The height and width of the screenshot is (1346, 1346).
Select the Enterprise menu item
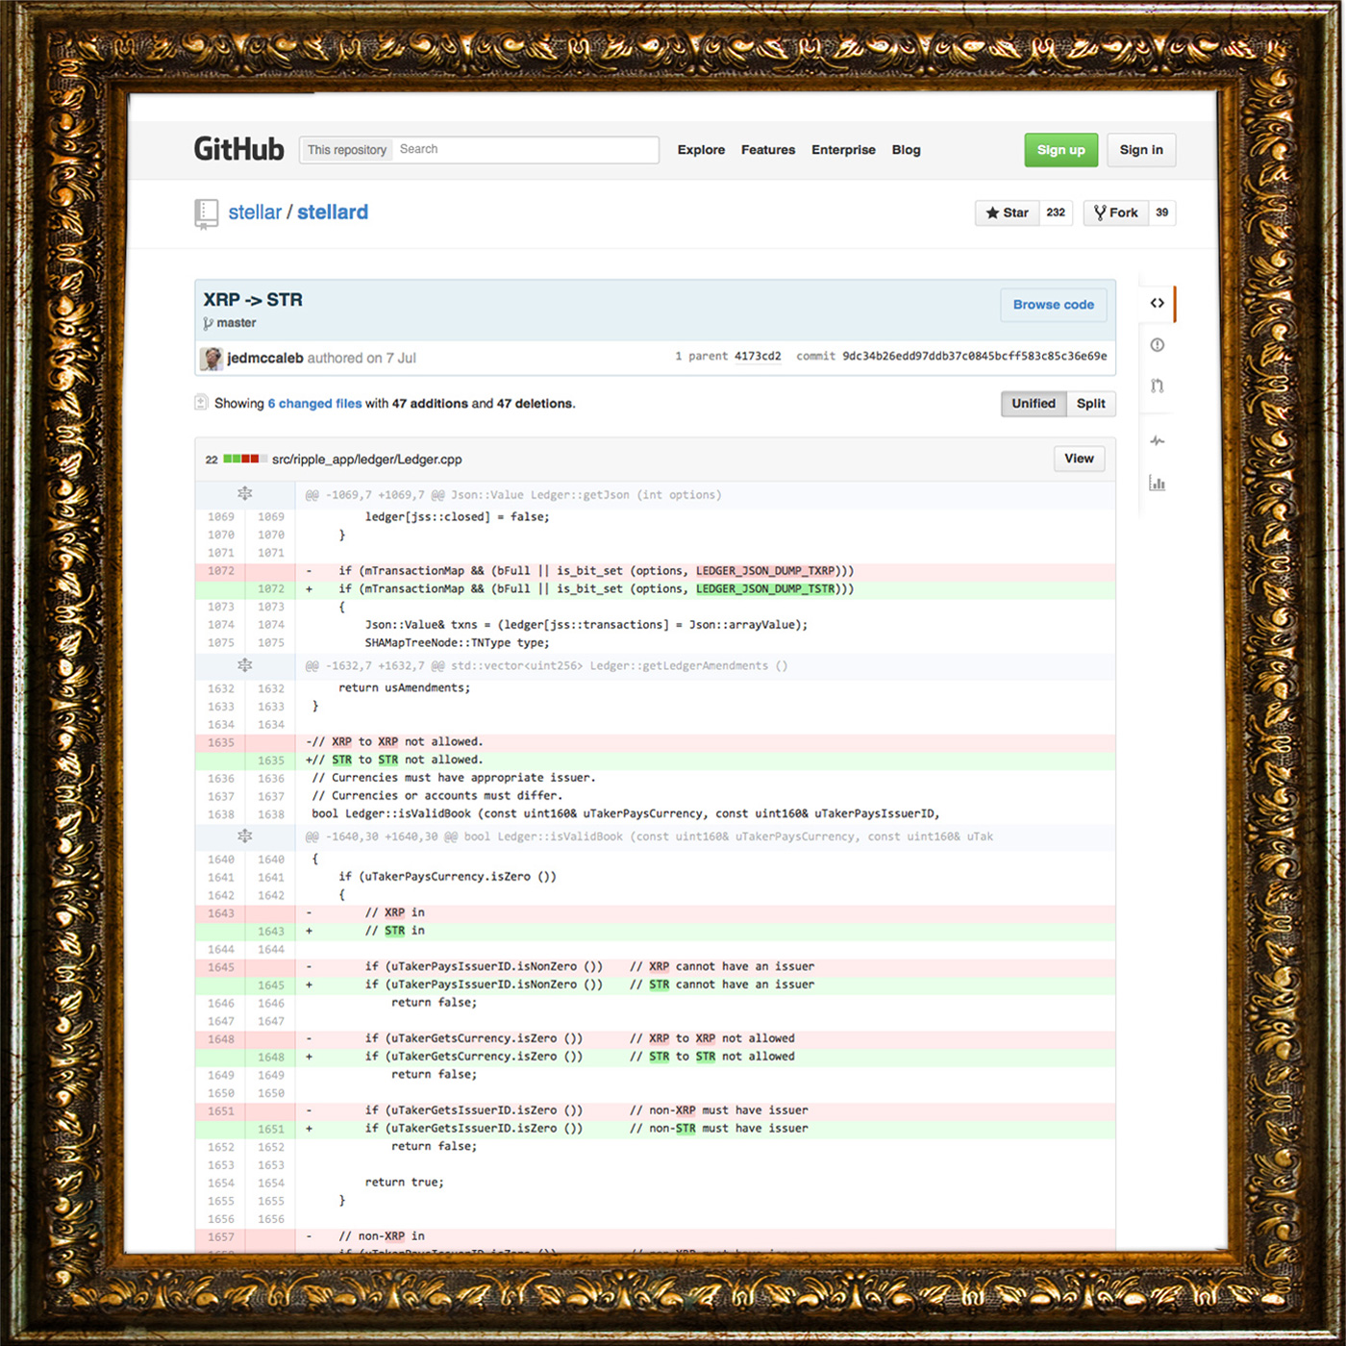tap(843, 150)
